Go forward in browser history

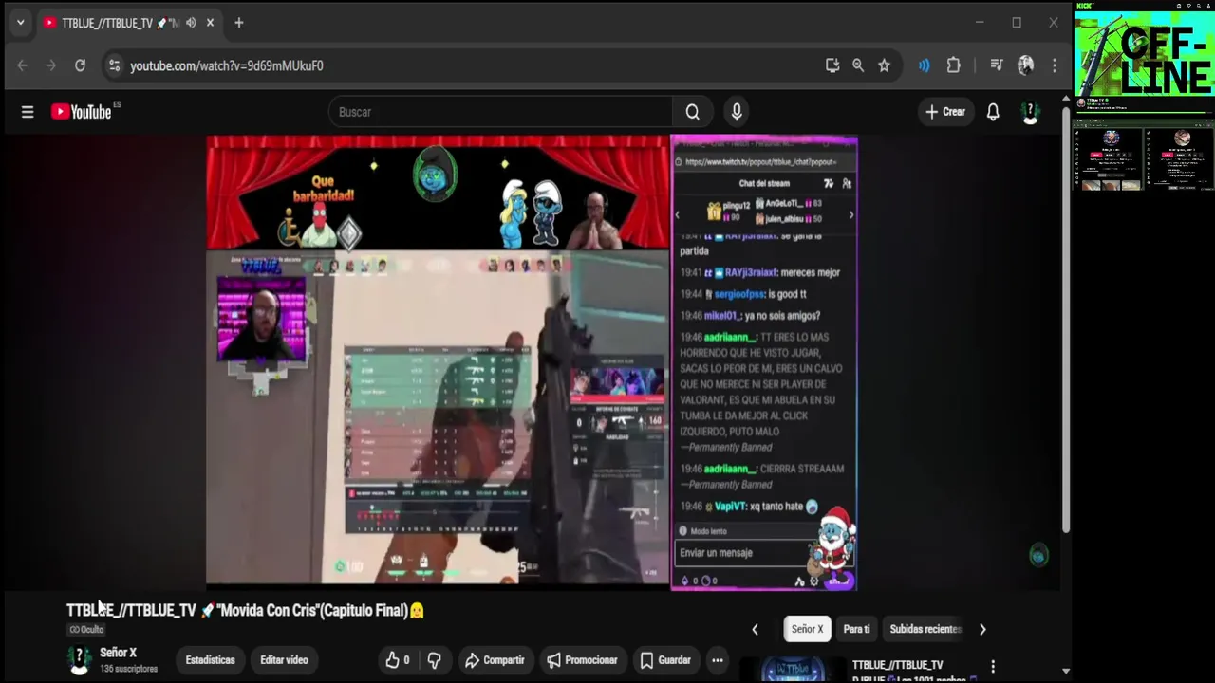click(x=51, y=65)
